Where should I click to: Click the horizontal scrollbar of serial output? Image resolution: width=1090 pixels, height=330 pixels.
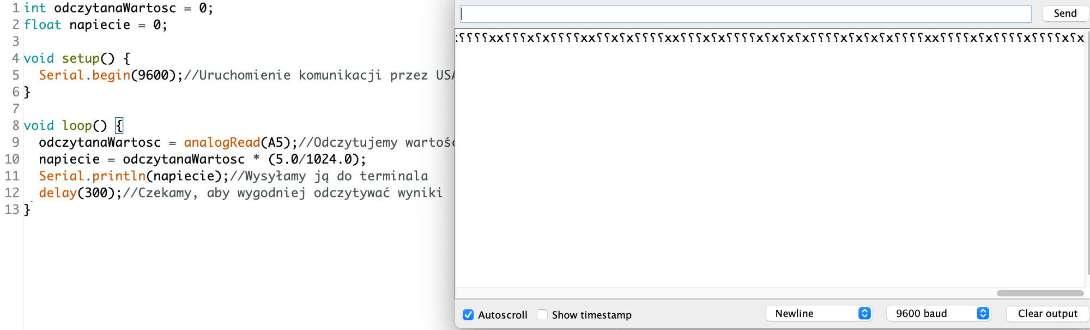[x=1040, y=293]
